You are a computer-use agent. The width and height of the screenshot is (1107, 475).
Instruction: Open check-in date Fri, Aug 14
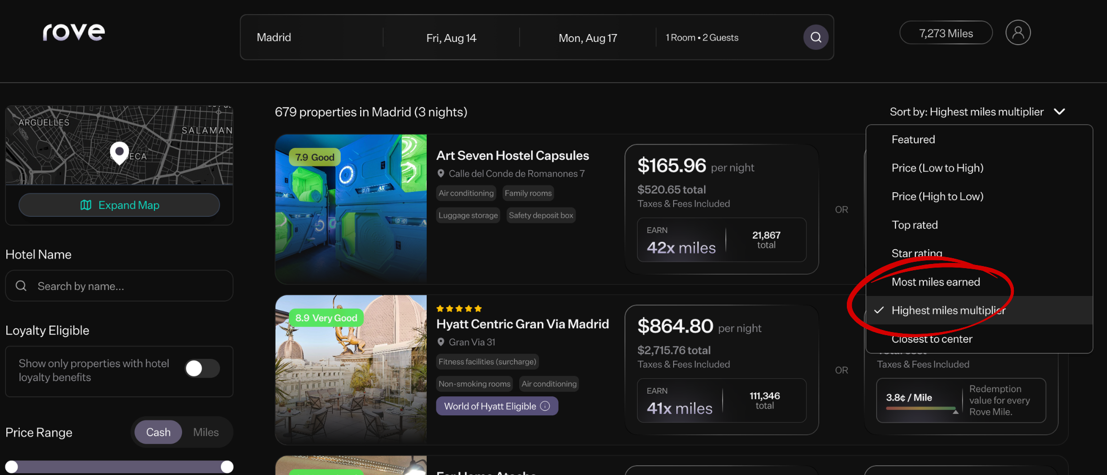coord(451,38)
